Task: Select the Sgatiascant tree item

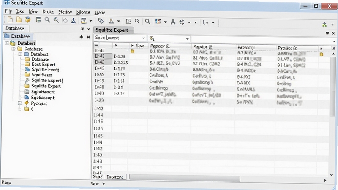Action: pos(43,98)
